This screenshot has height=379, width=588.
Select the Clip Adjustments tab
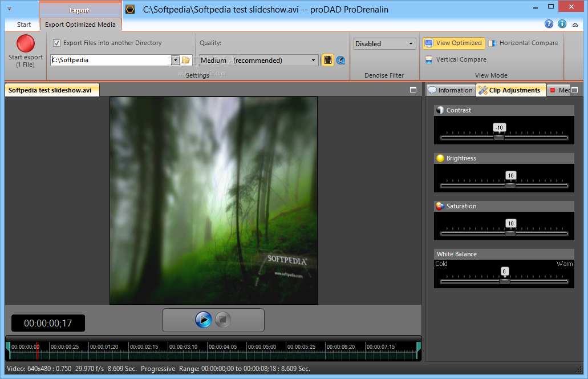[x=511, y=90]
